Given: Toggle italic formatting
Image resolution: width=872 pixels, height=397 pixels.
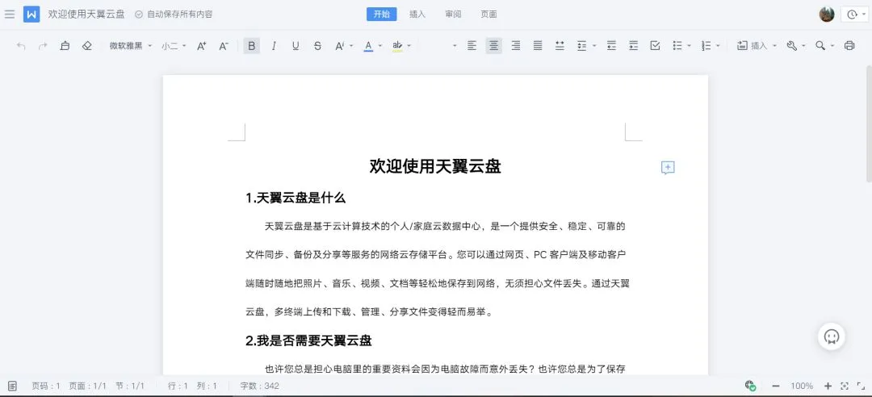Looking at the screenshot, I should click(x=273, y=46).
